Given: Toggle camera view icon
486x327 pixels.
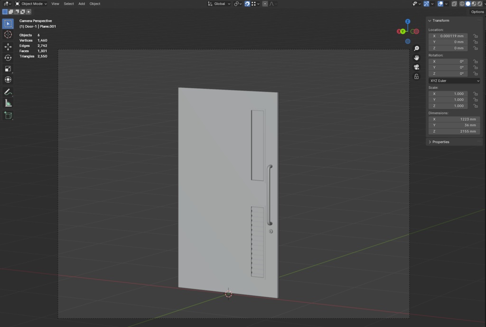Looking at the screenshot, I should click(x=417, y=67).
